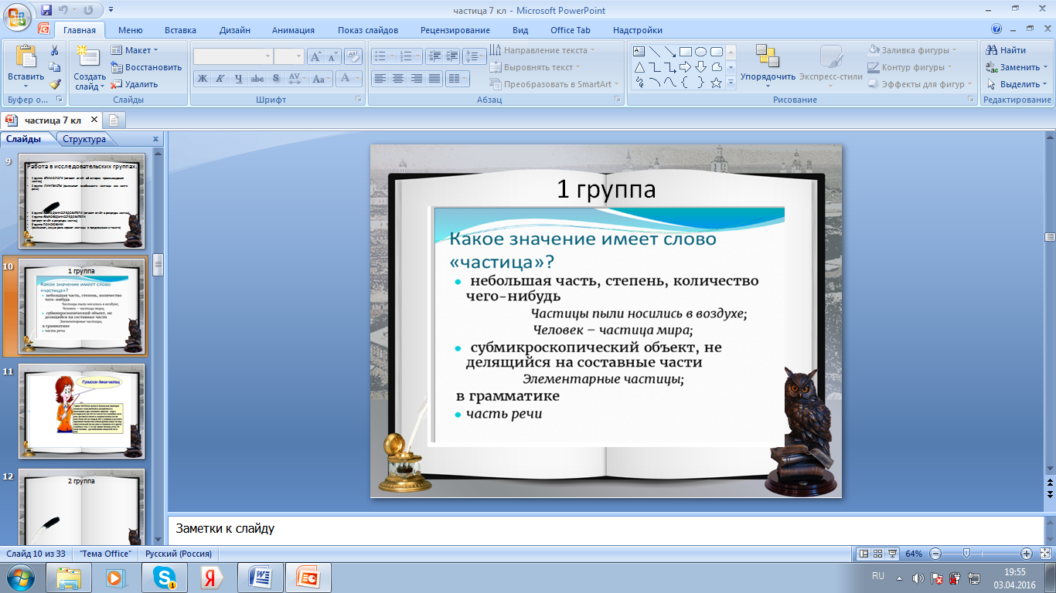Screen dimensions: 1056x593
Task: Click the Найти button
Action: (1007, 50)
